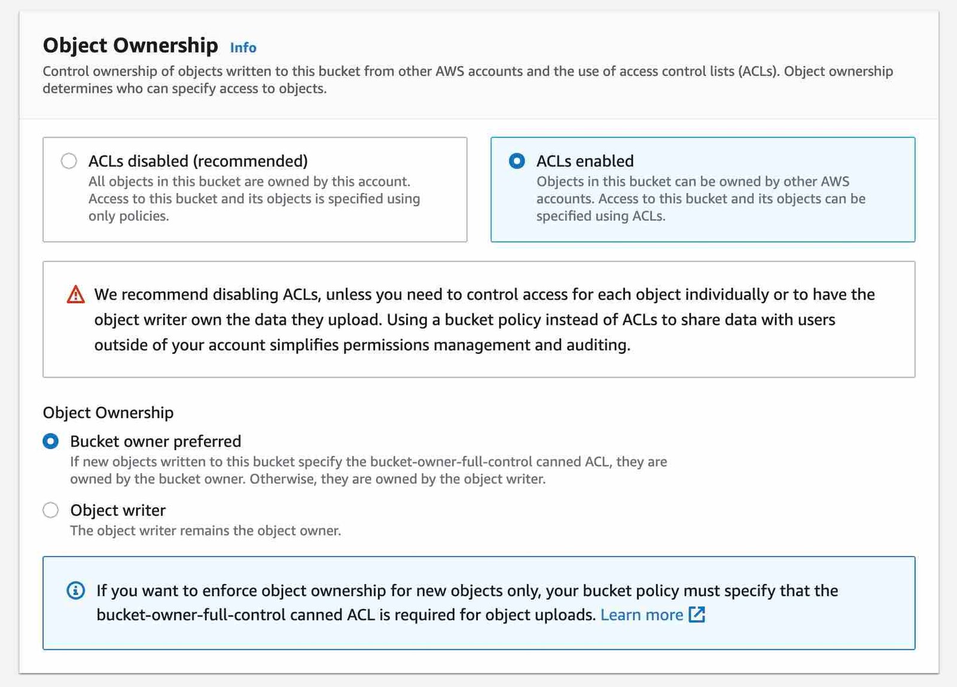957x687 pixels.
Task: Click the bucket policy enforcement info message
Action: (x=467, y=603)
